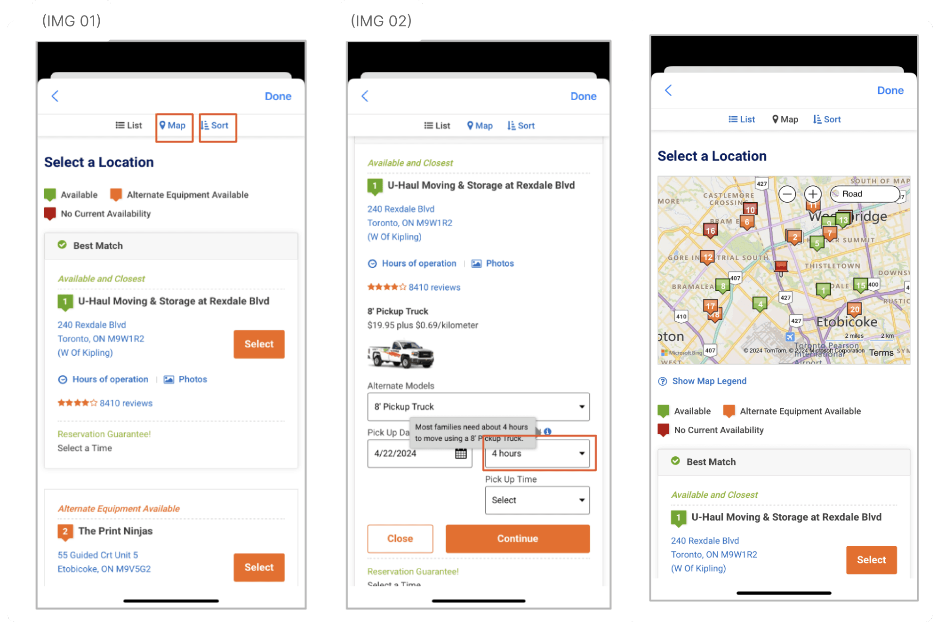The width and height of the screenshot is (945, 637).
Task: Tap the back chevron in IMG 01
Action: pyautogui.click(x=55, y=96)
